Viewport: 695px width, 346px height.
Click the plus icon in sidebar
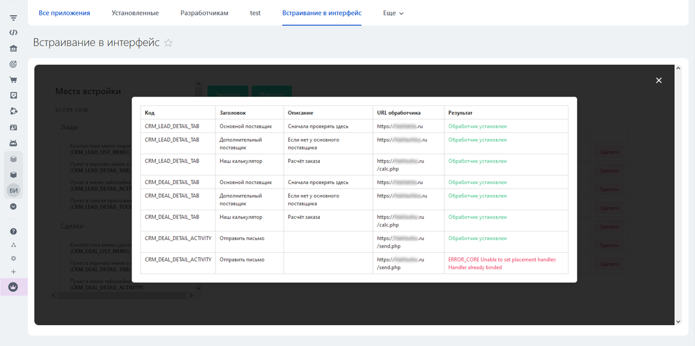coord(13,272)
